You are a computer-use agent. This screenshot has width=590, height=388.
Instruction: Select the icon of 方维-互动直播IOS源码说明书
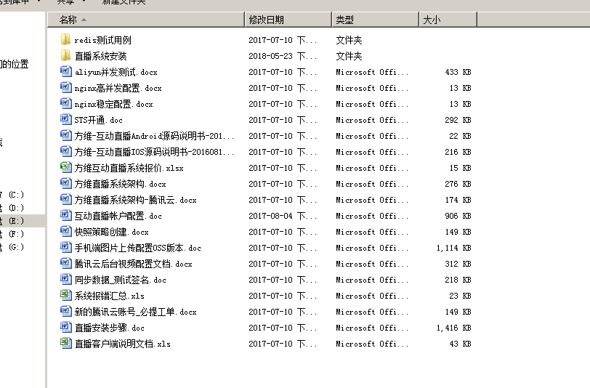[x=66, y=152]
